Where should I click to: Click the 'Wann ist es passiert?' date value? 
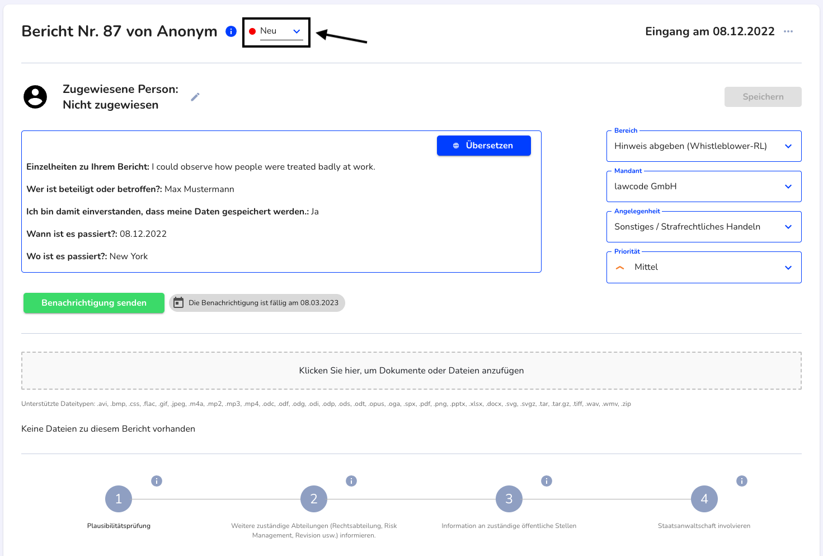[143, 234]
